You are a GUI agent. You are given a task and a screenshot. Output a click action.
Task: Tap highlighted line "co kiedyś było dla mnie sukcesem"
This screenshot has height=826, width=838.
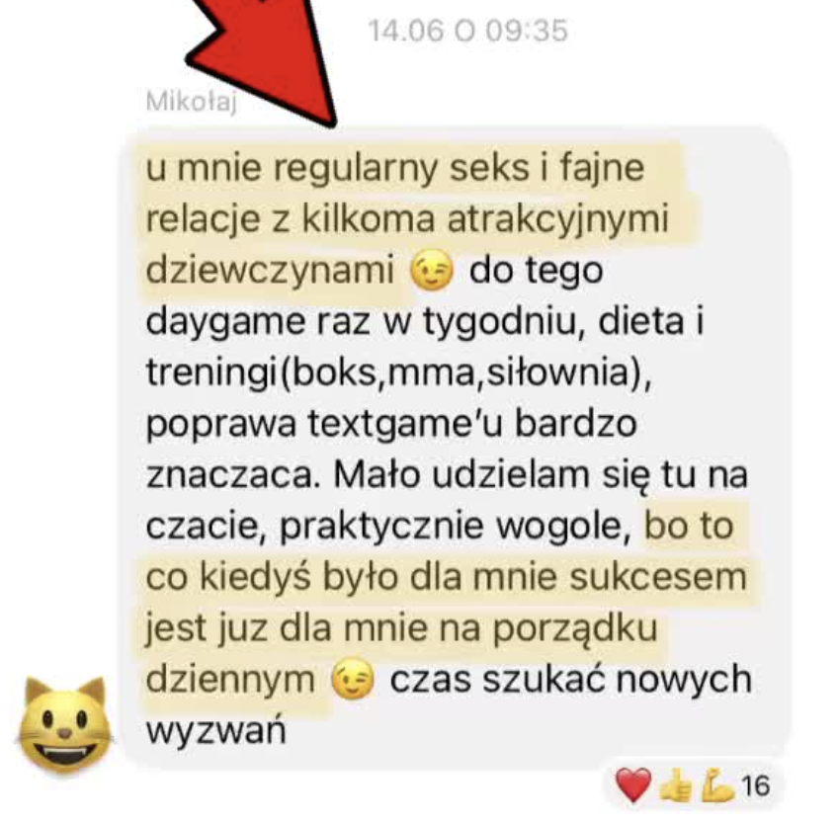point(446,578)
